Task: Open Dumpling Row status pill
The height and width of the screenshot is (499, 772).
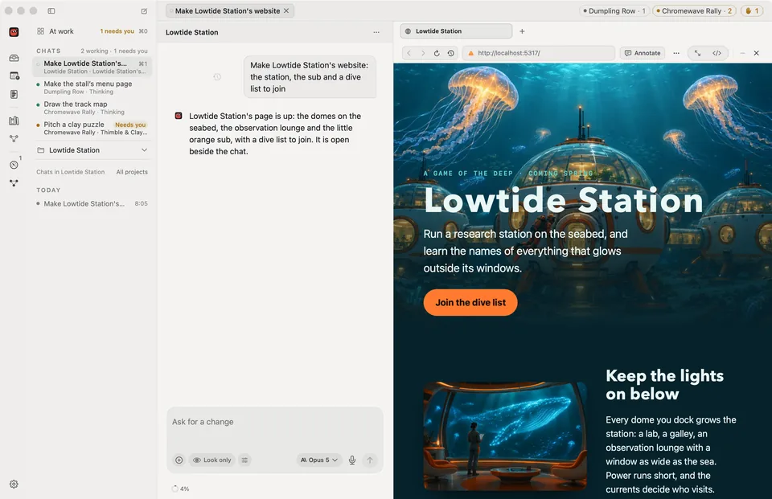Action: pos(614,10)
